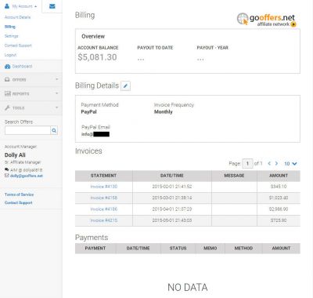Screen dimensions: 313x298
Task: Open Terms of Service link
Action: (x=19, y=194)
